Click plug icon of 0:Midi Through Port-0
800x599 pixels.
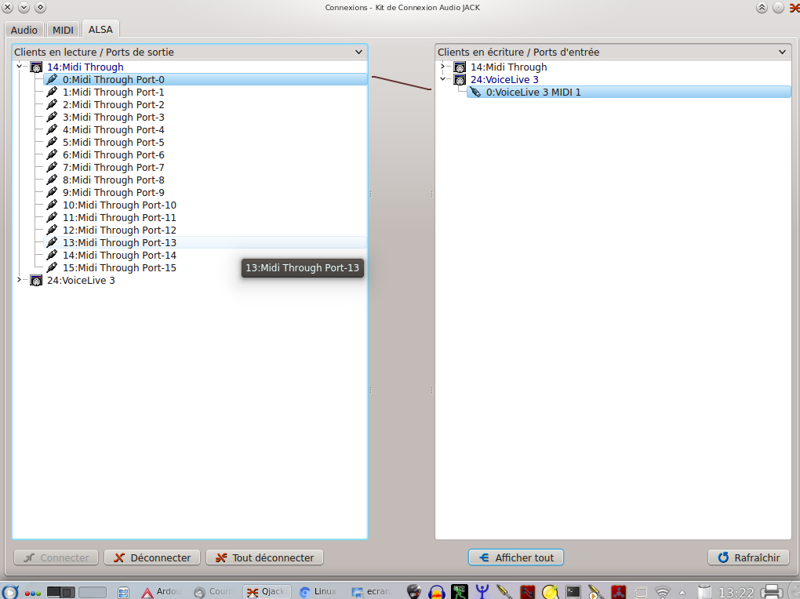(x=52, y=80)
